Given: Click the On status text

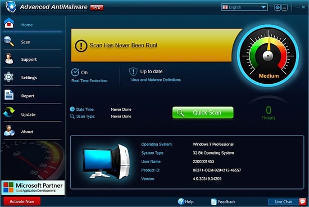Looking at the screenshot, I should click(84, 73).
